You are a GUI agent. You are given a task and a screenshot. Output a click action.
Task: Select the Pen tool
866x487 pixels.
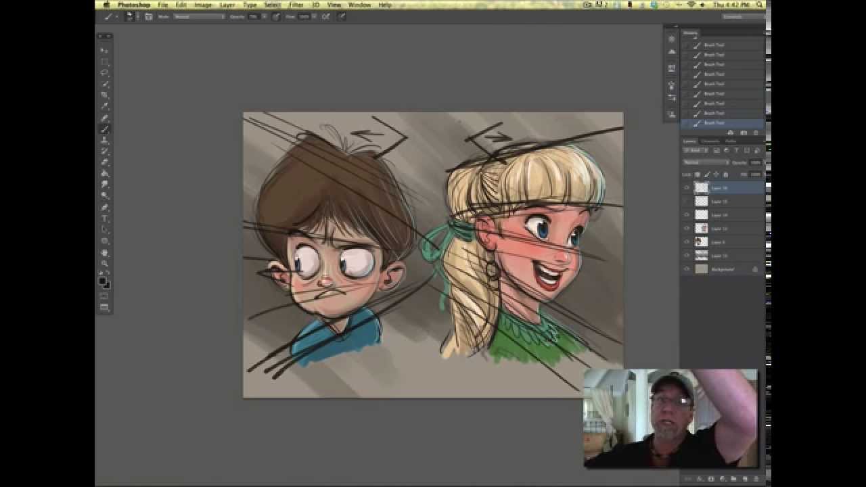[105, 208]
